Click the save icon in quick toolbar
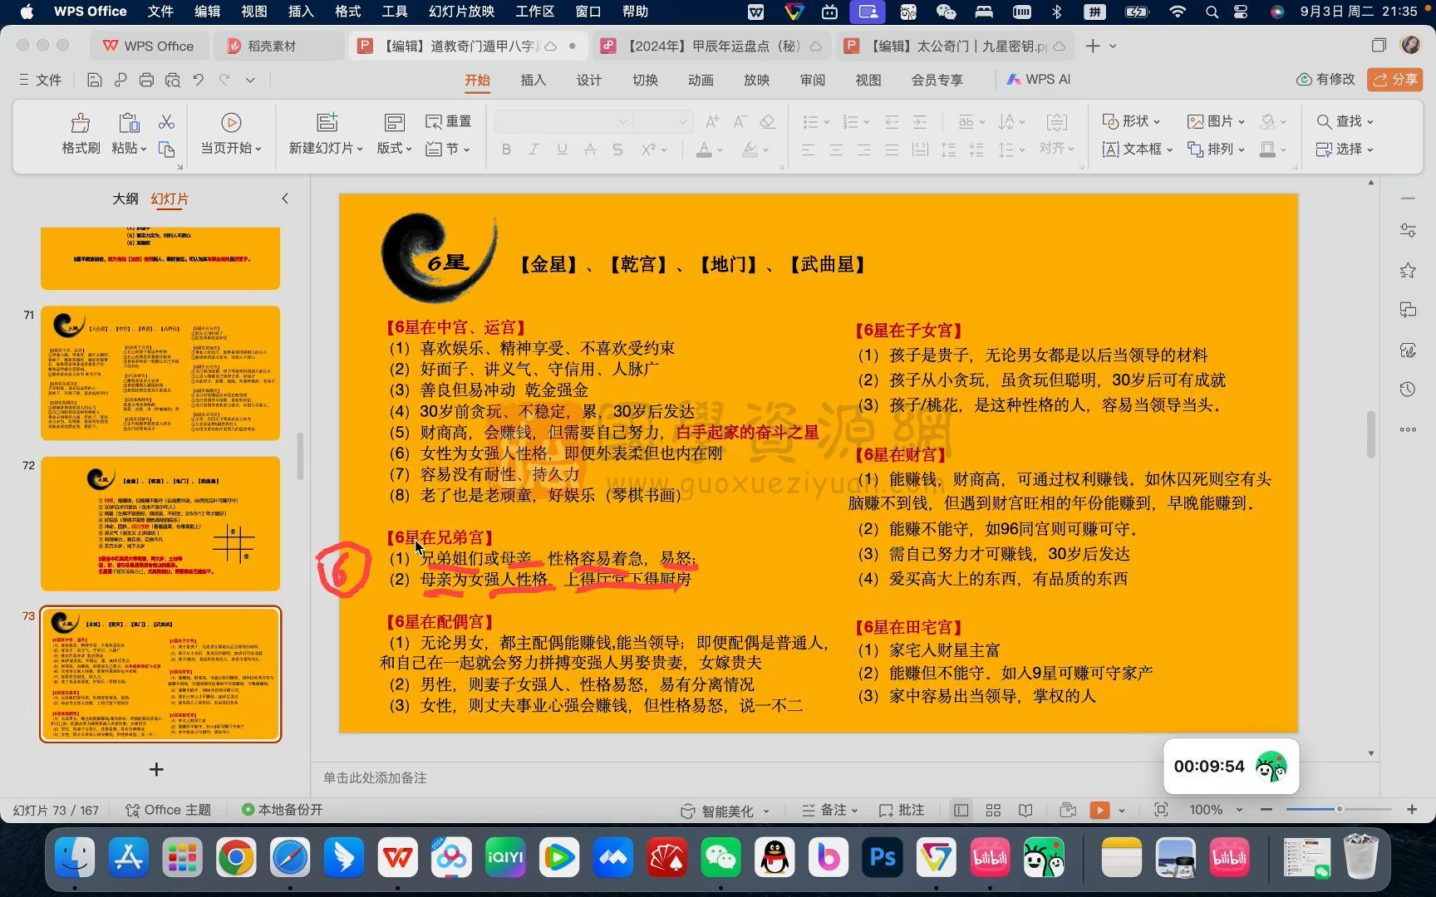 [x=94, y=80]
